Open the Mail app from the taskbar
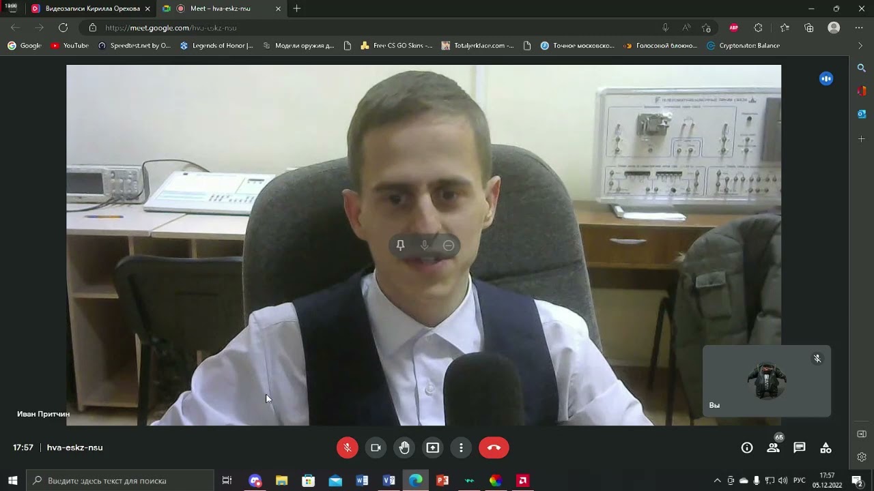Image resolution: width=874 pixels, height=491 pixels. [x=335, y=481]
